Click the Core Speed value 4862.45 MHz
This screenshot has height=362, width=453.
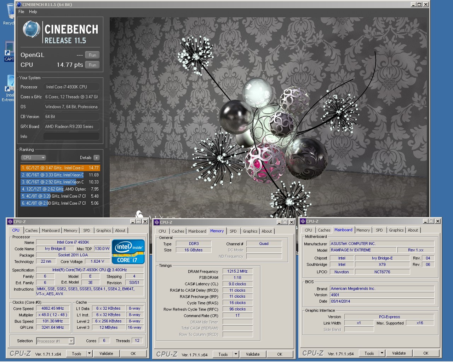coord(53,309)
